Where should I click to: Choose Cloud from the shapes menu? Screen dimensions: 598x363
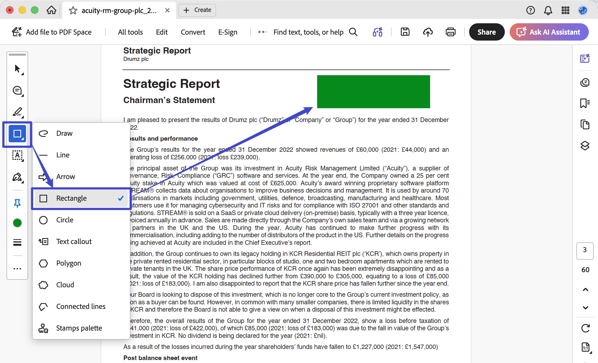tap(81, 285)
